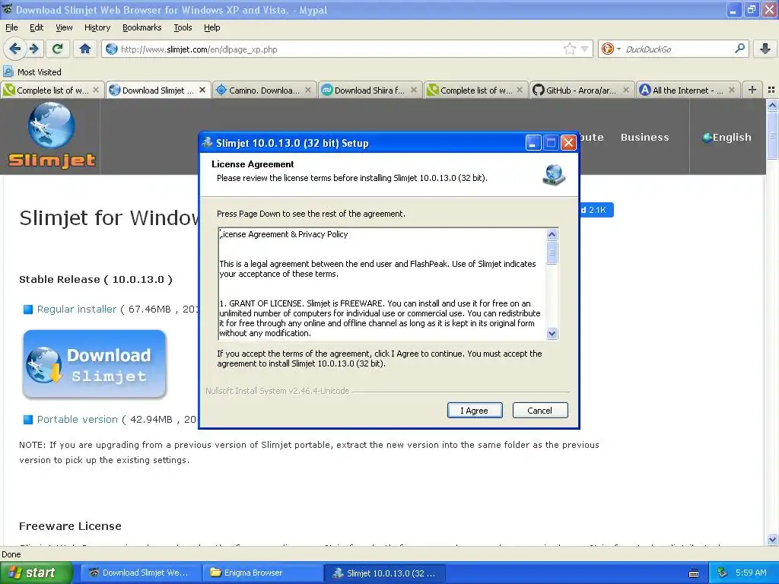Switch to the Camino. Downloa... tab
The width and height of the screenshot is (779, 584).
tap(264, 90)
